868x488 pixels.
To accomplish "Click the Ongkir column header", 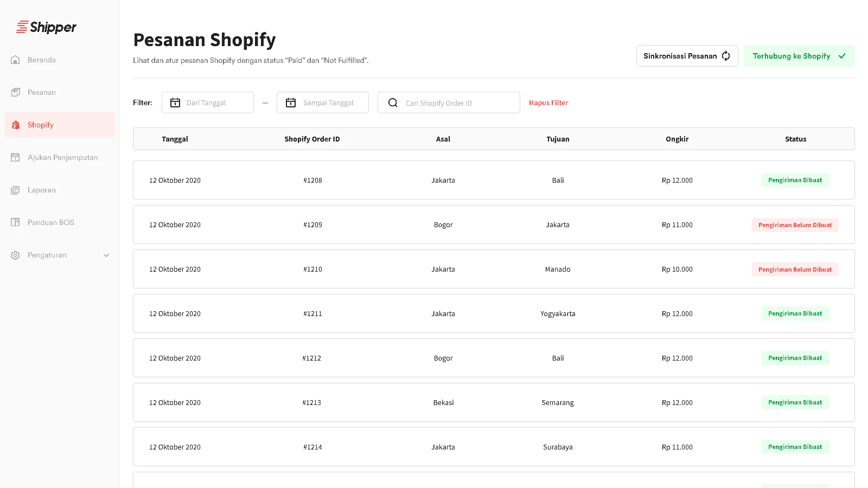I will click(x=677, y=139).
